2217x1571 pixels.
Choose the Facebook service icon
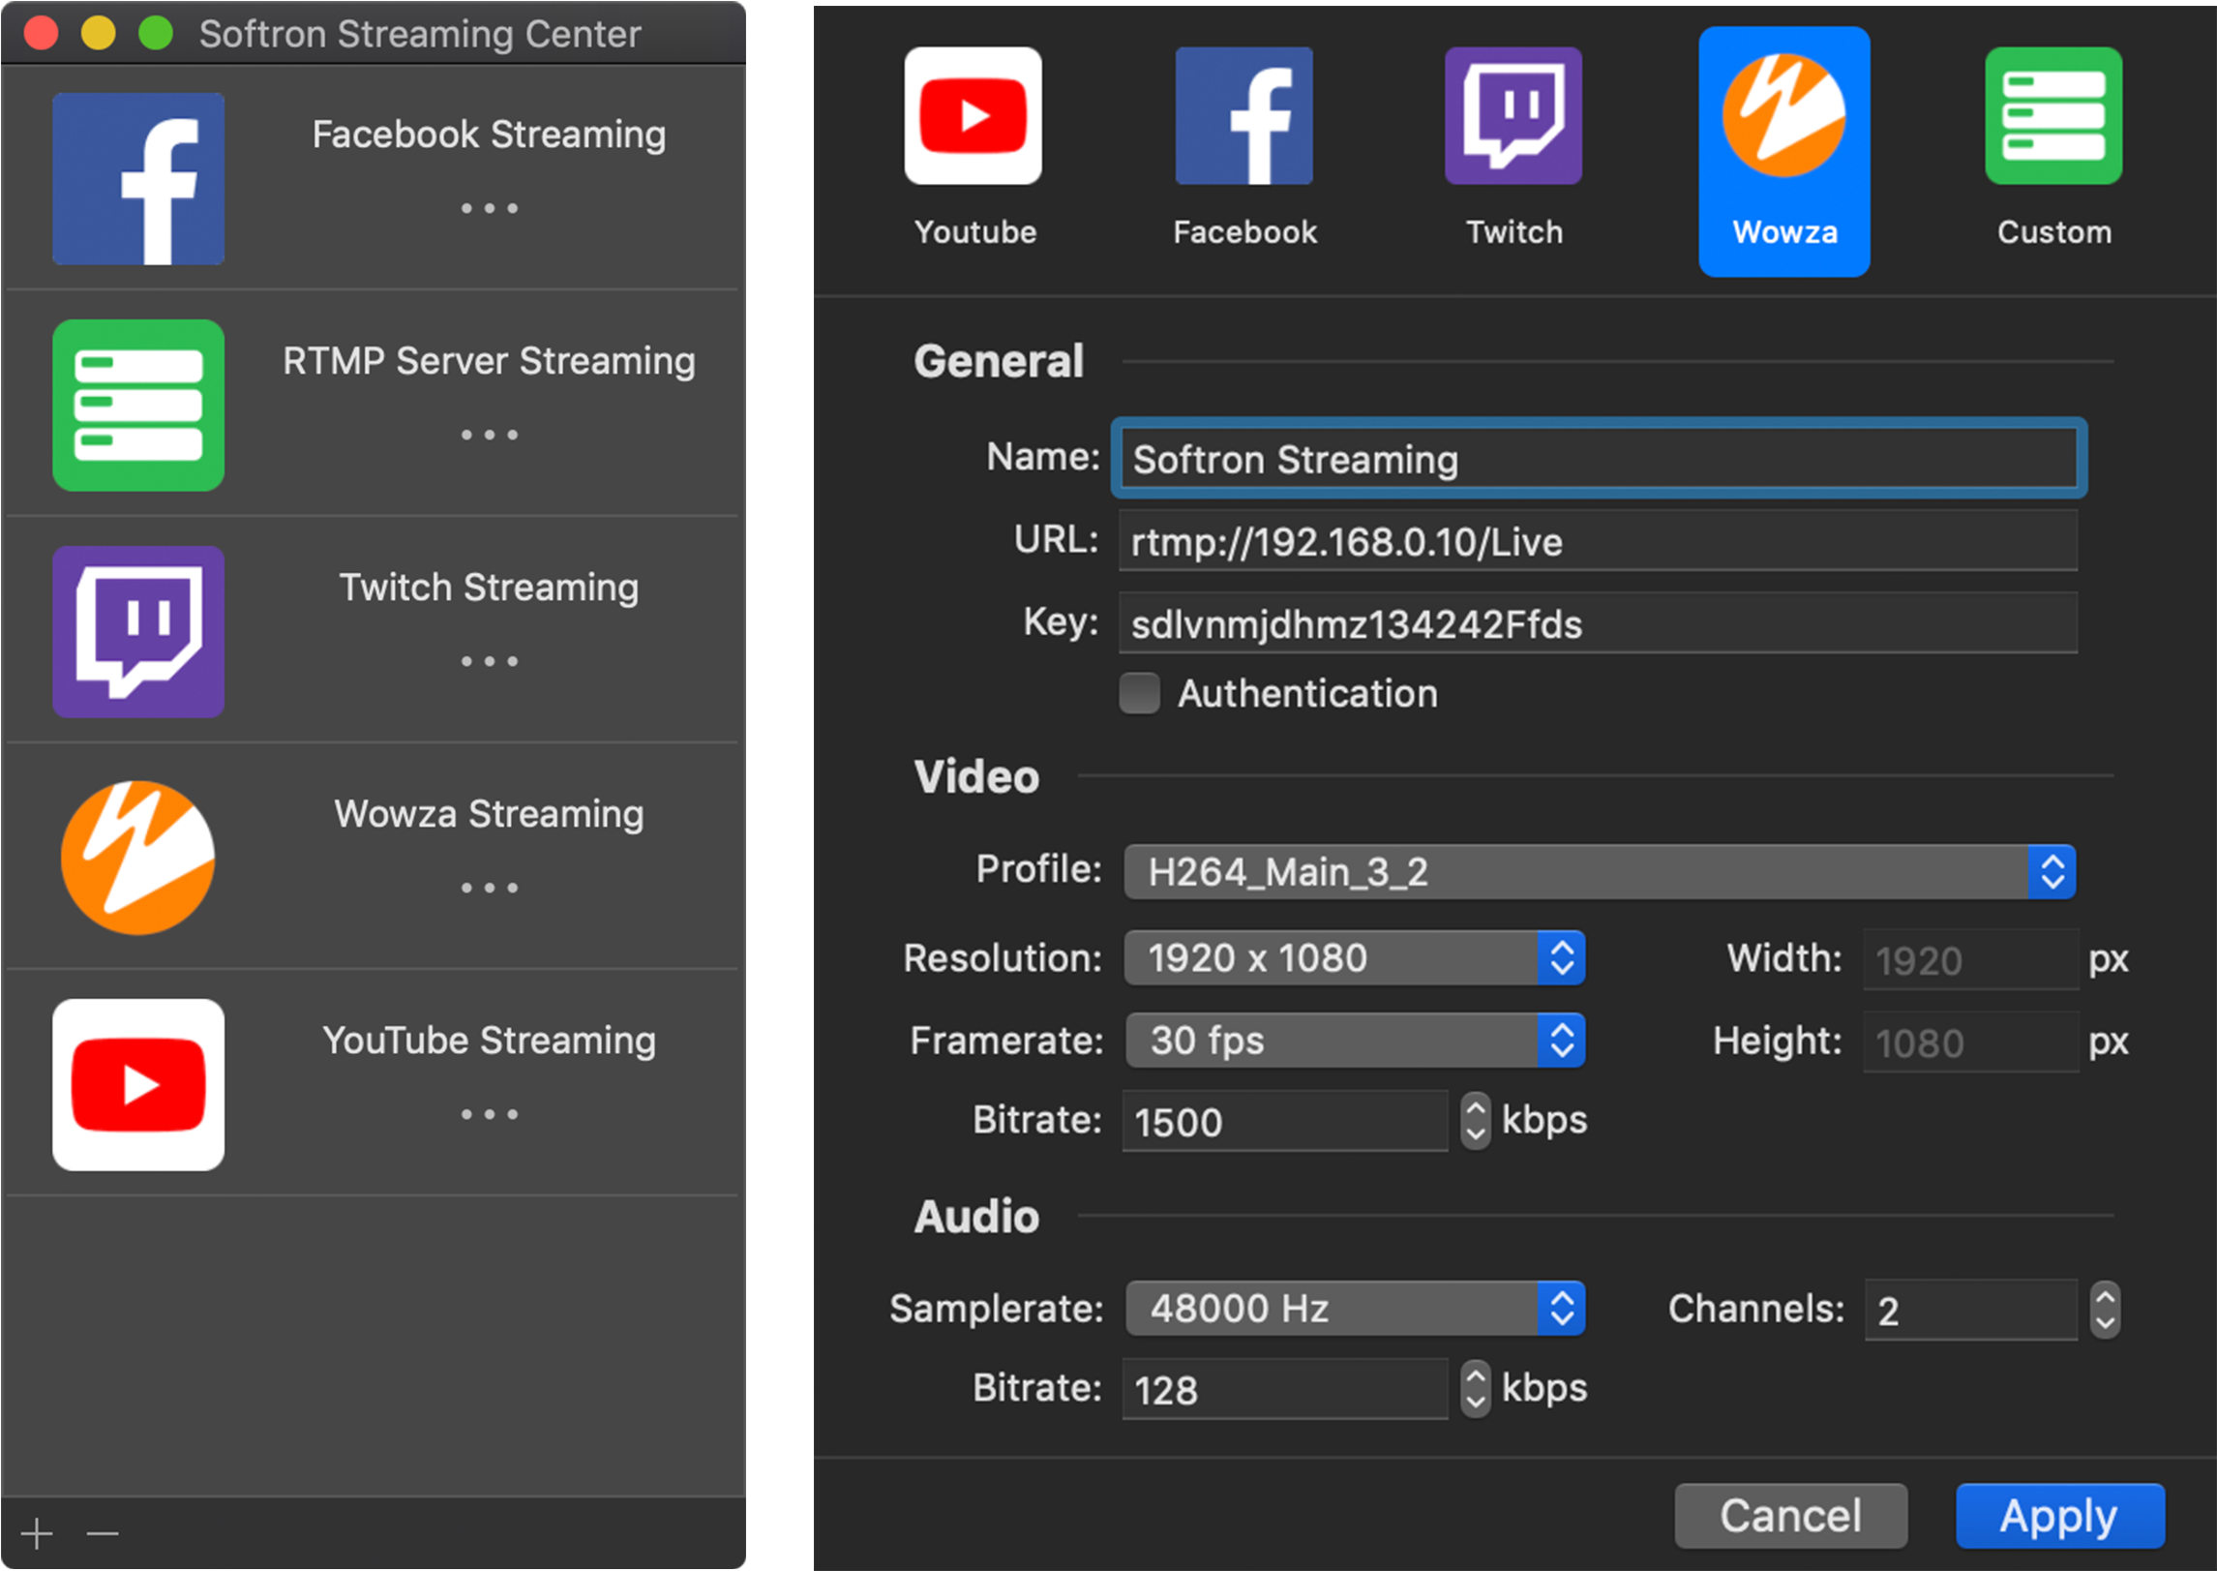pos(1243,117)
